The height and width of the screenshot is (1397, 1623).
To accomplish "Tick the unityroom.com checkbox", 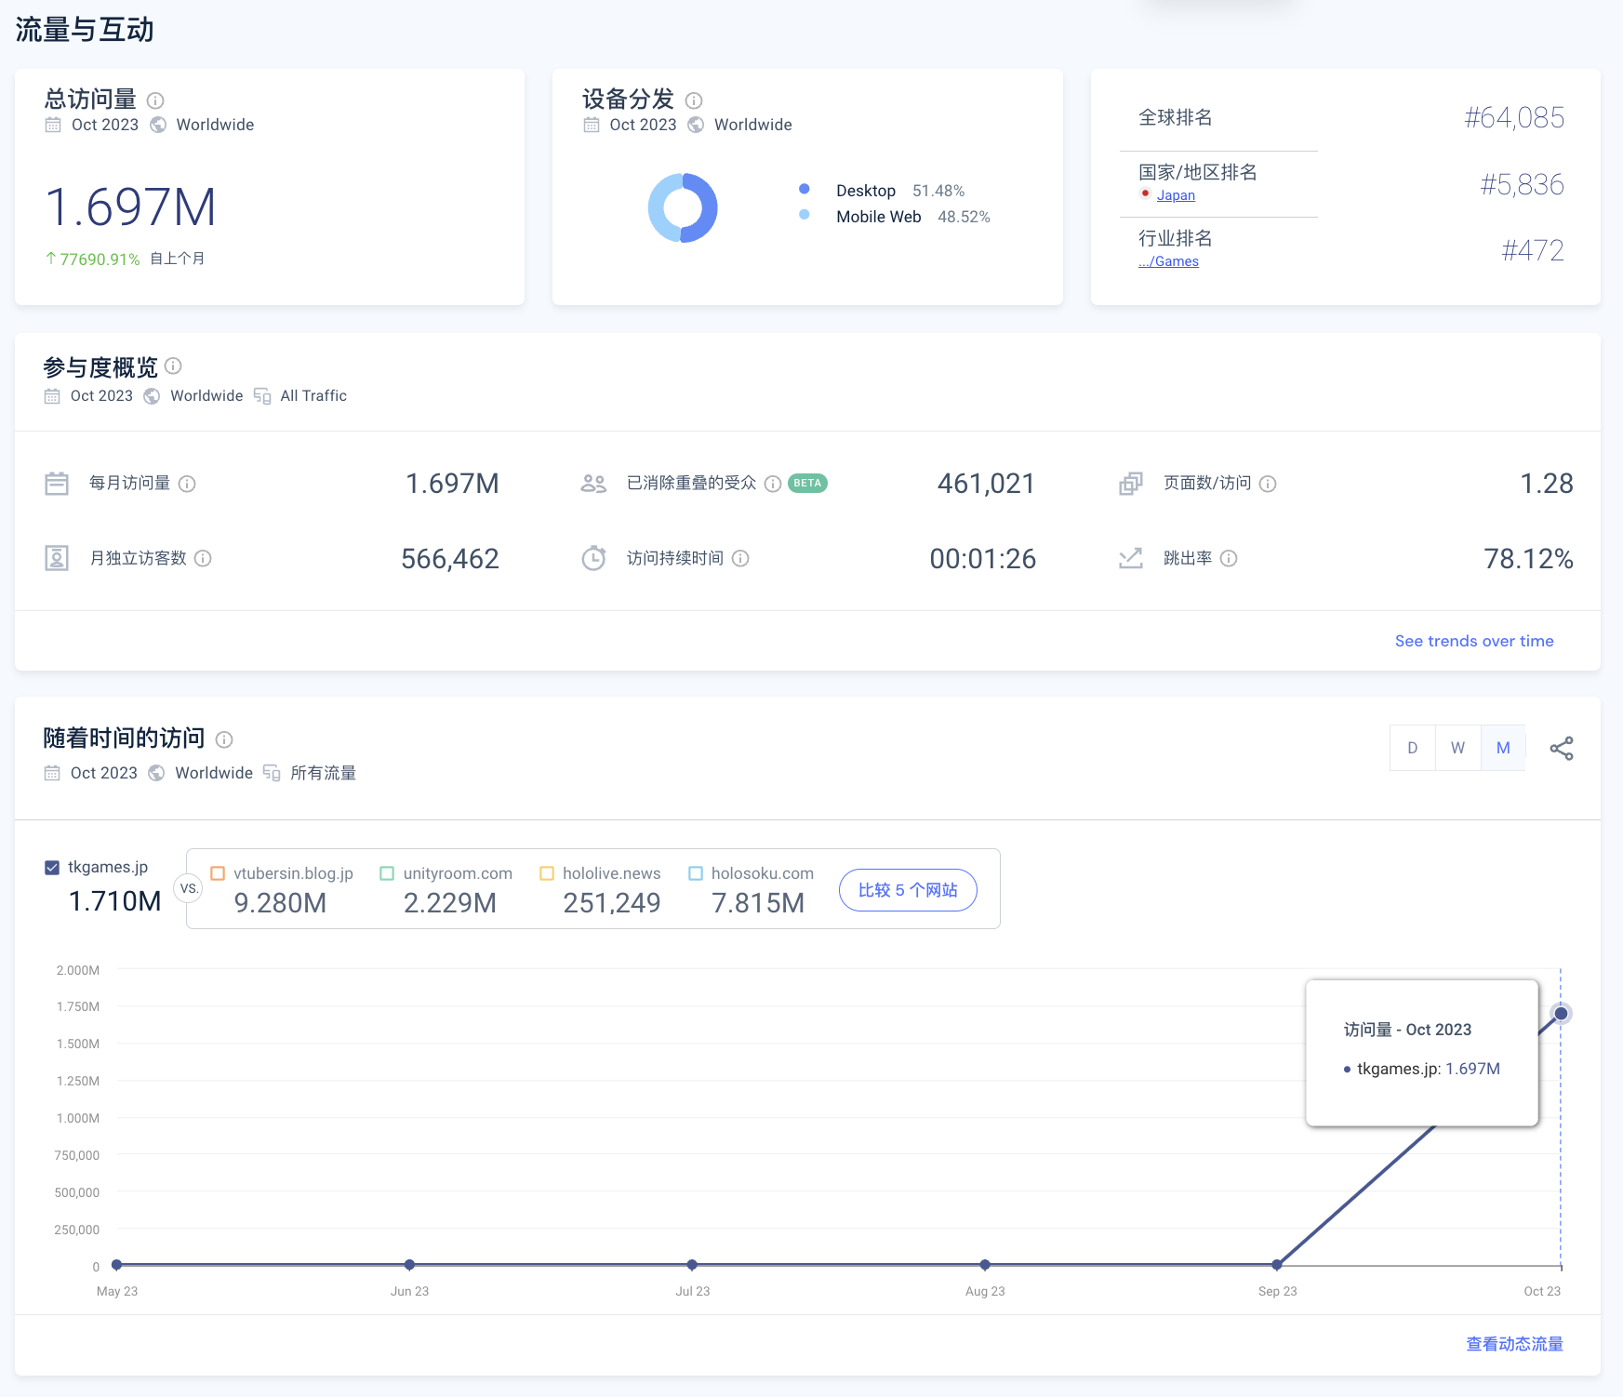I will [387, 873].
